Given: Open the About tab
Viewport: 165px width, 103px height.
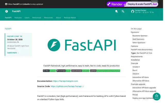Looking at the screenshot, I should 59,18.
